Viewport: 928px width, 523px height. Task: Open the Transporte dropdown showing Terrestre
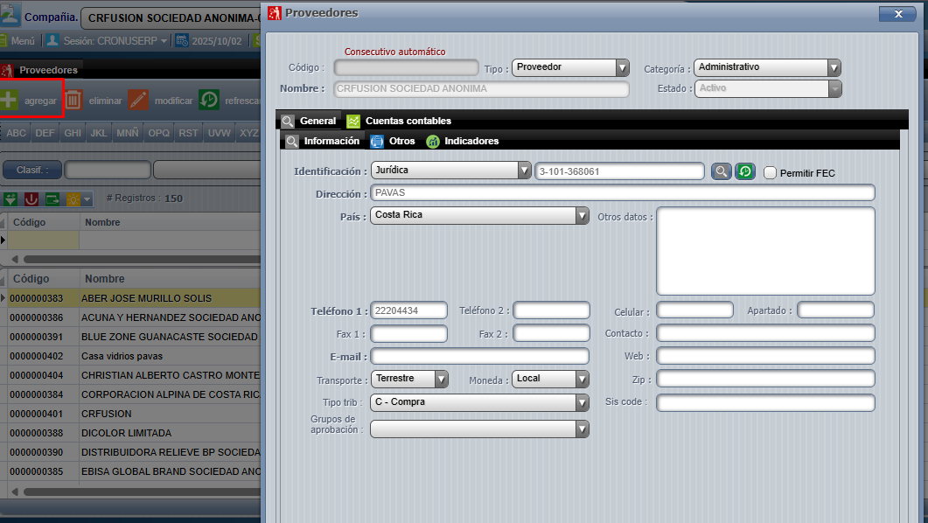point(409,379)
